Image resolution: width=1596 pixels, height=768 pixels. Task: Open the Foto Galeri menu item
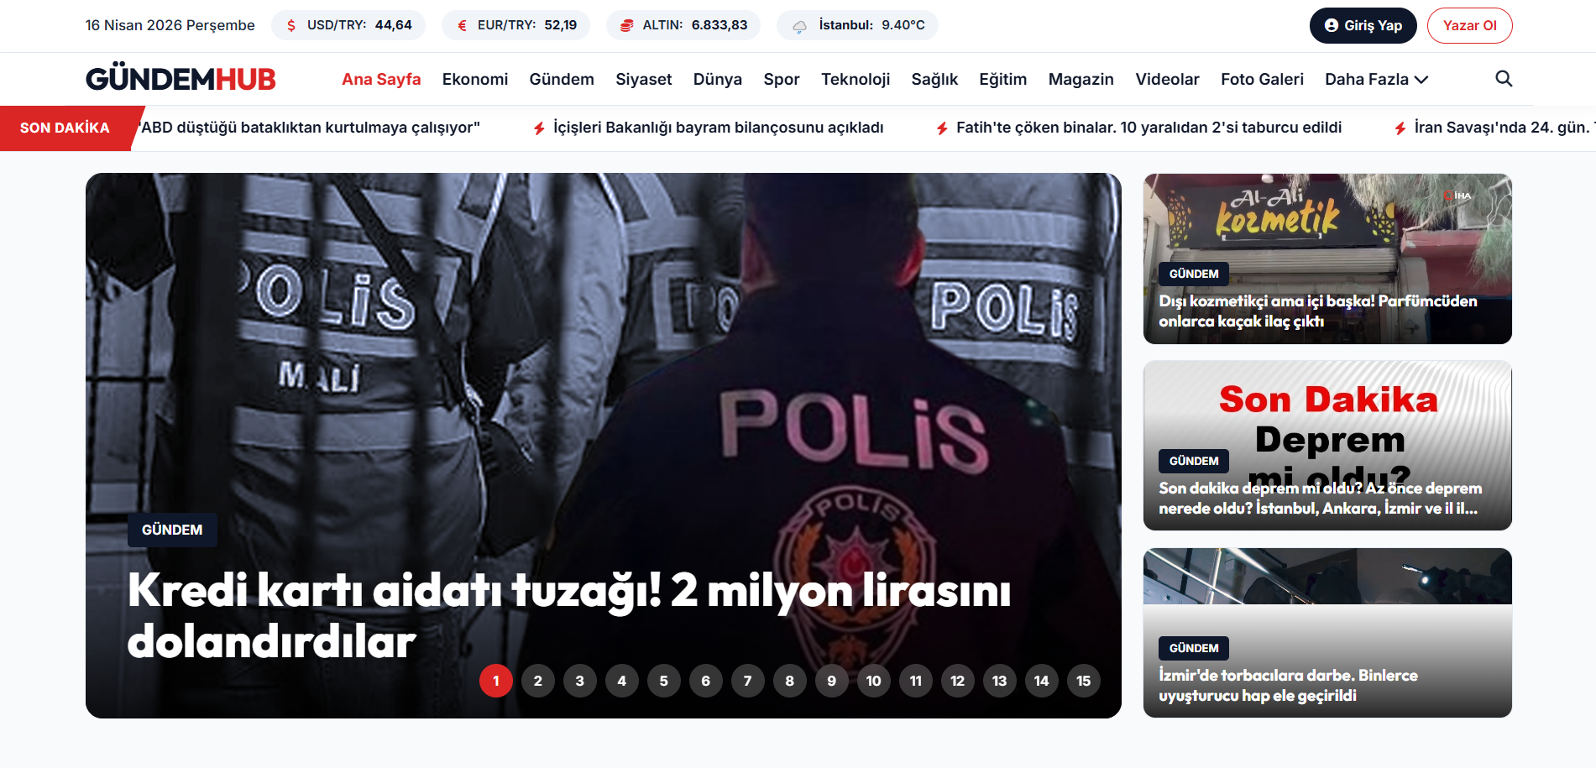[1261, 79]
